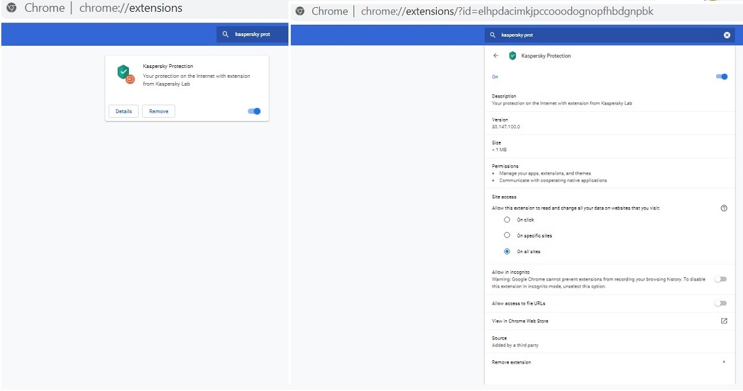Toggle Kaspersky Protection switch on the extension card
The width and height of the screenshot is (743, 391).
click(x=254, y=111)
